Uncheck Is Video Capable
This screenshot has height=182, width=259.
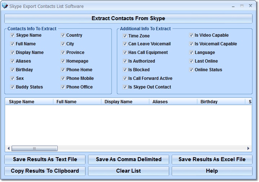[x=191, y=35]
